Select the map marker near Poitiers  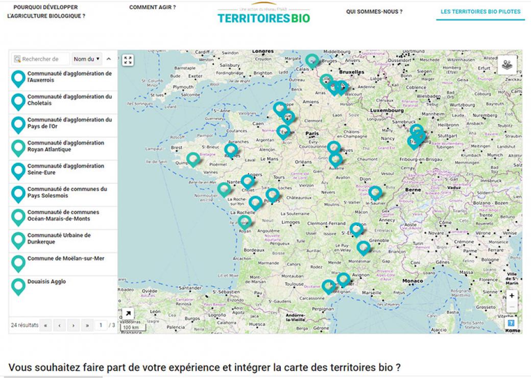[272, 196]
